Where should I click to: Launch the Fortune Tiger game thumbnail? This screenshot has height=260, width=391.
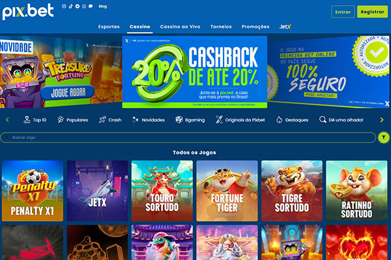pos(227,191)
